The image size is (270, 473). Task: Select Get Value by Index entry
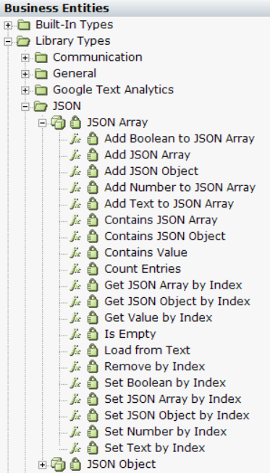tap(159, 318)
